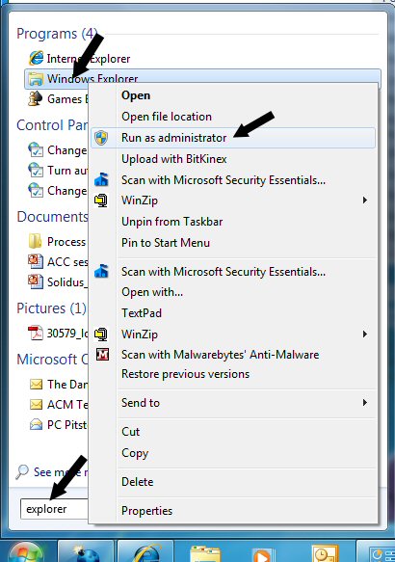
Task: Click the Malwarebytes icon in context menu
Action: (x=102, y=355)
